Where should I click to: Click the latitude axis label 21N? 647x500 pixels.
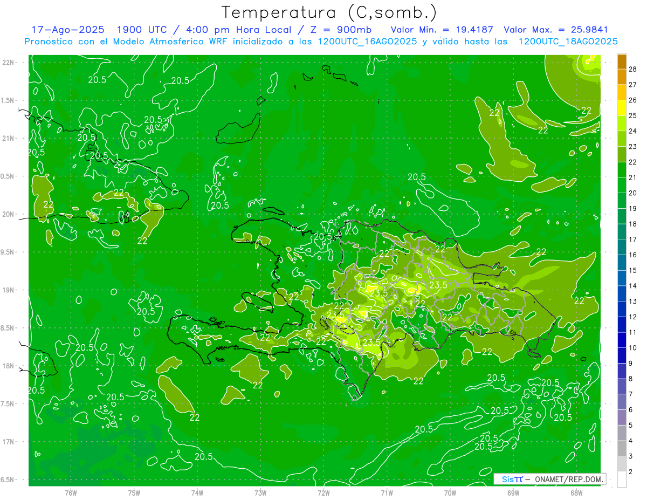[x=9, y=138]
